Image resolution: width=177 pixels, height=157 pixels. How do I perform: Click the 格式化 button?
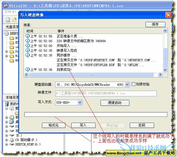[x=54, y=125]
